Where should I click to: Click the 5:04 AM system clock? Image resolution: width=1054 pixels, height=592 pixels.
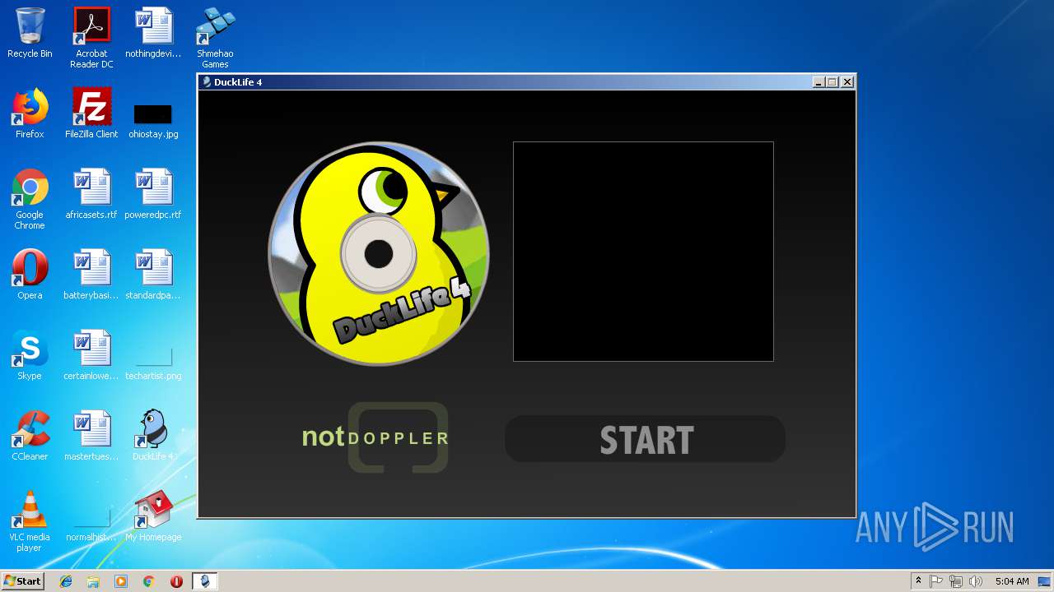[x=1012, y=581]
